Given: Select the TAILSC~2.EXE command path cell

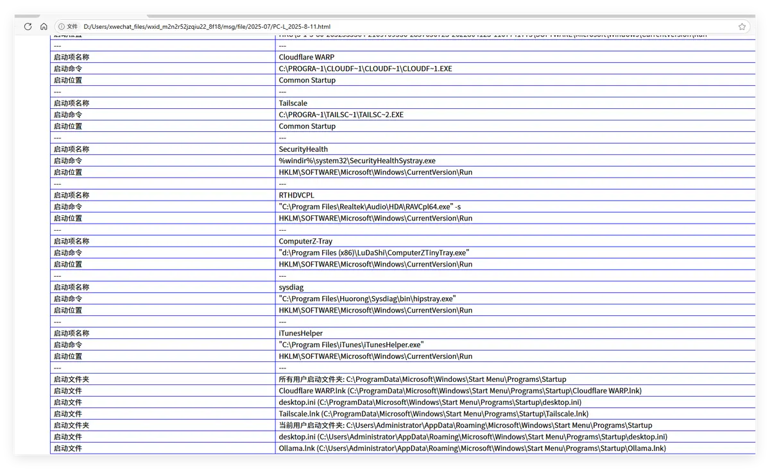Looking at the screenshot, I should click(515, 115).
